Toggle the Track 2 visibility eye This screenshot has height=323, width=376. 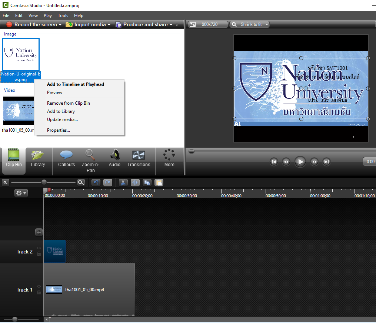coord(39,248)
